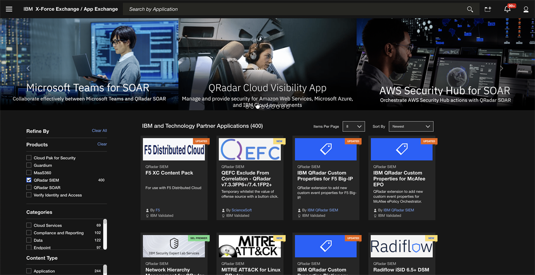Open the search icon in the top bar
The width and height of the screenshot is (535, 275).
click(x=470, y=9)
